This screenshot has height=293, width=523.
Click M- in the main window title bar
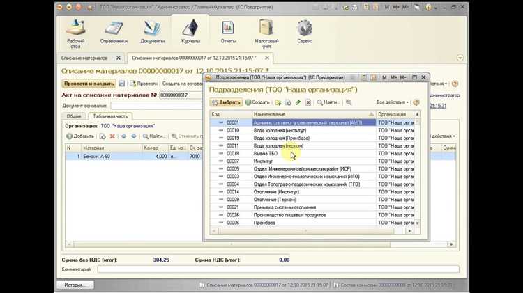tap(405, 7)
